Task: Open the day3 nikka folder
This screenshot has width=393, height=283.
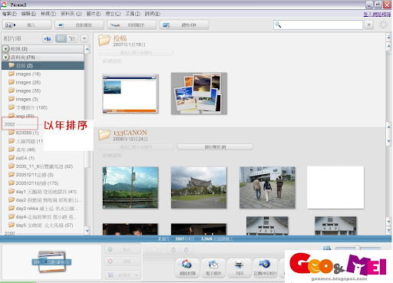Action: pyautogui.click(x=43, y=209)
